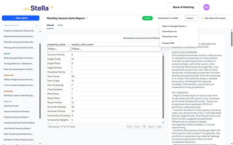This screenshot has width=233, height=145.
Task: Switch to the Visual tab
Action: tap(50, 25)
